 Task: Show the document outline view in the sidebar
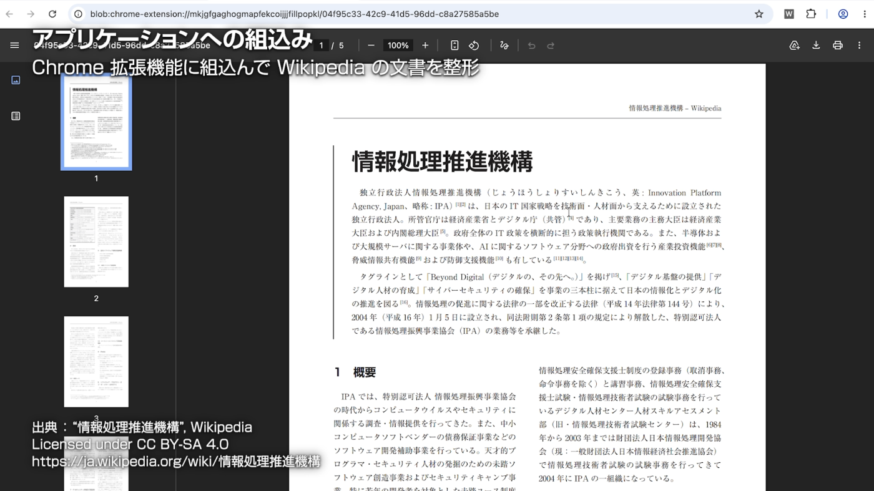16,116
